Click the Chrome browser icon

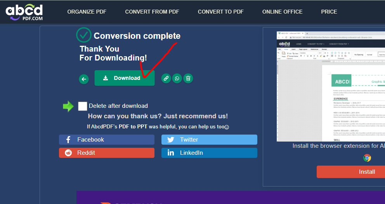[x=367, y=158]
